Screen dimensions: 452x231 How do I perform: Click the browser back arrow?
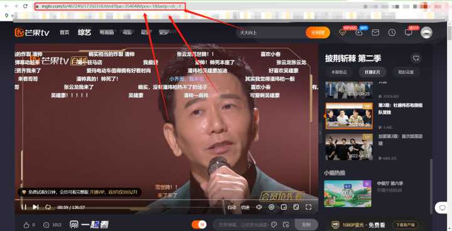point(7,6)
